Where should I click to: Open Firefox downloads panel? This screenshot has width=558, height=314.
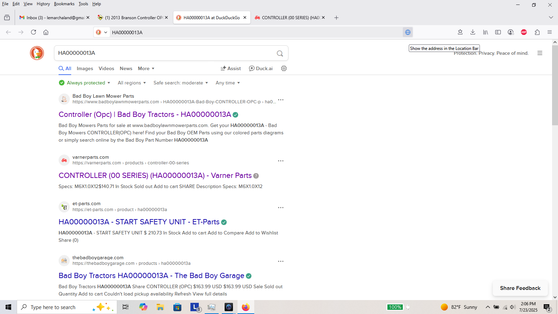click(x=473, y=32)
